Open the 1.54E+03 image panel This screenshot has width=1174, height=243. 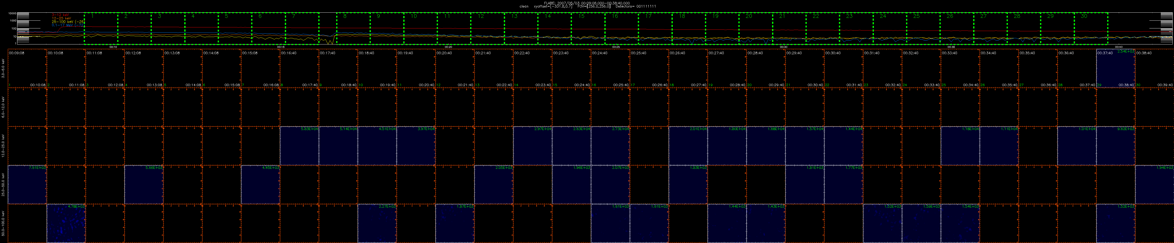pos(961,223)
